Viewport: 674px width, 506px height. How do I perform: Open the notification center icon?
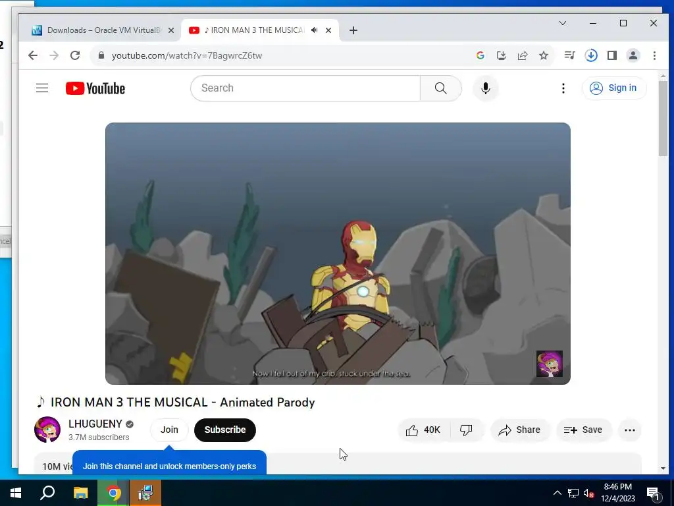coord(654,493)
